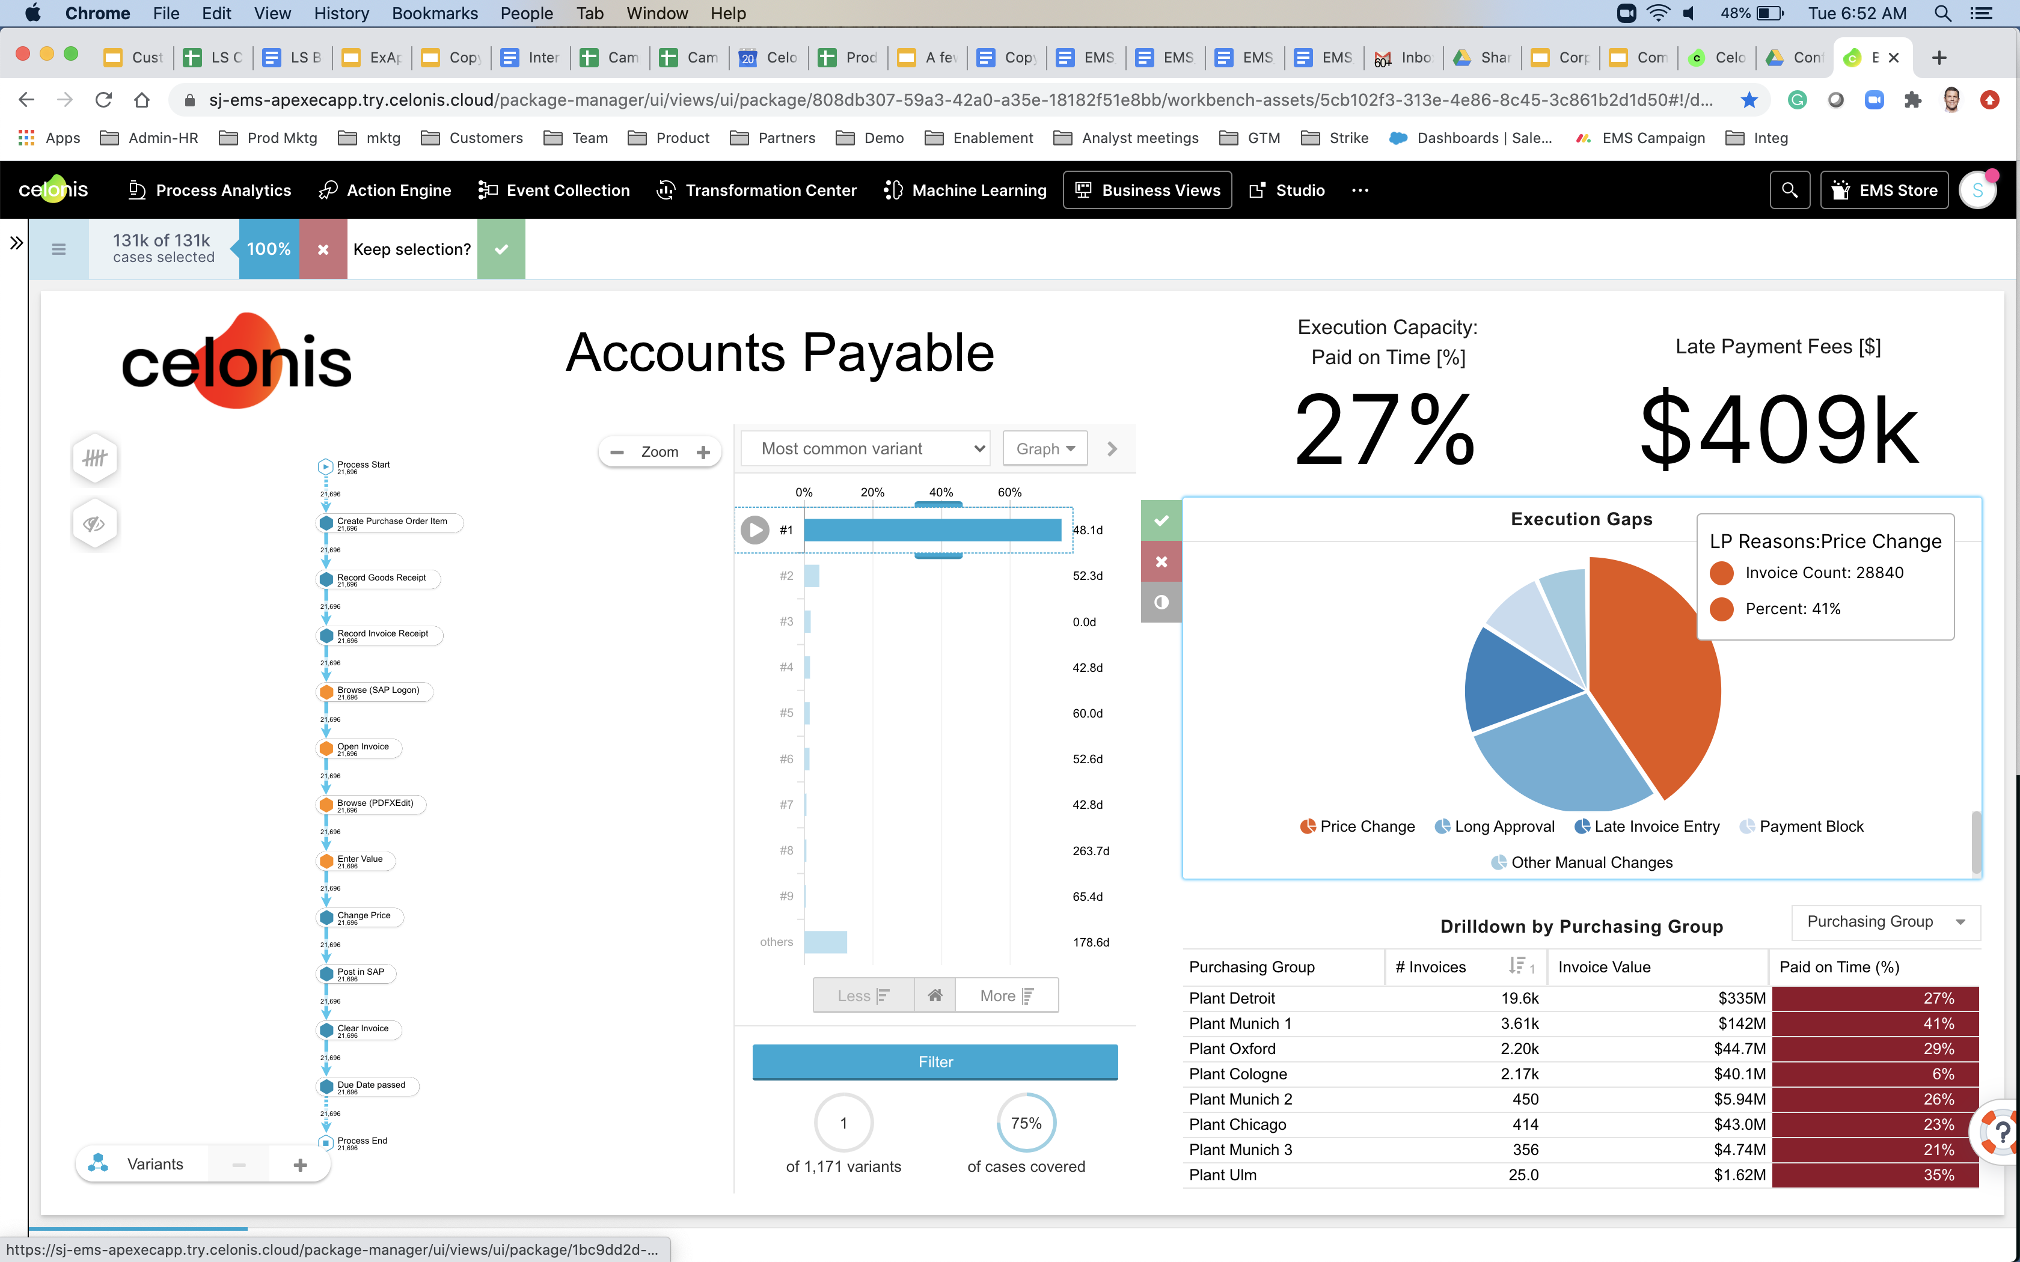Click the More variants button
The width and height of the screenshot is (2020, 1262).
click(1006, 996)
